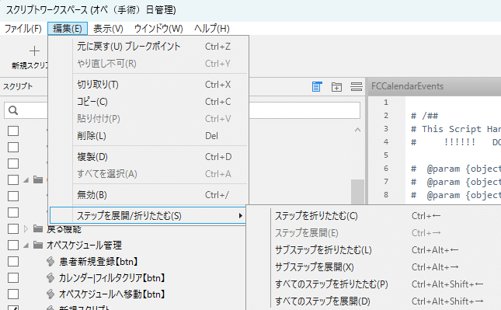Click the script list vertical scrollbar thumb
The width and height of the screenshot is (501, 310).
[x=357, y=192]
